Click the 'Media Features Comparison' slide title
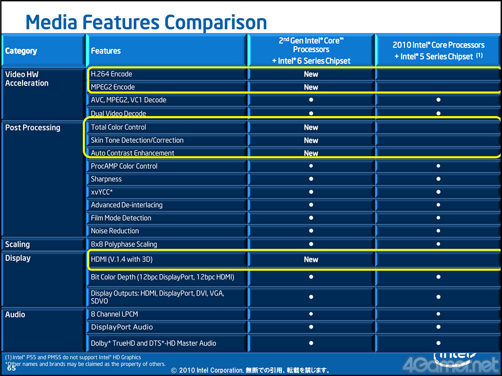502x376 pixels. pyautogui.click(x=146, y=23)
